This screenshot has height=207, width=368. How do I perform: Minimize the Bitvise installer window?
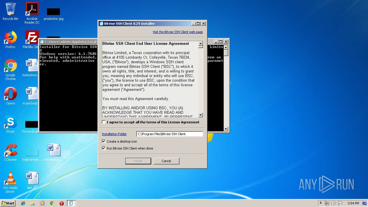click(x=194, y=24)
